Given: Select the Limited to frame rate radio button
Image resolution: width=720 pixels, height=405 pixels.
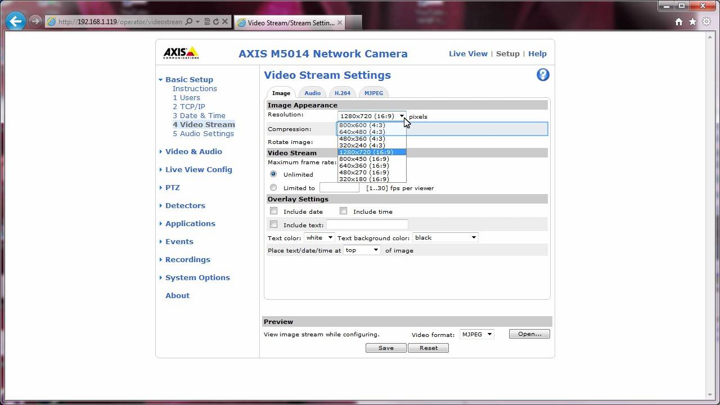Looking at the screenshot, I should [x=273, y=188].
